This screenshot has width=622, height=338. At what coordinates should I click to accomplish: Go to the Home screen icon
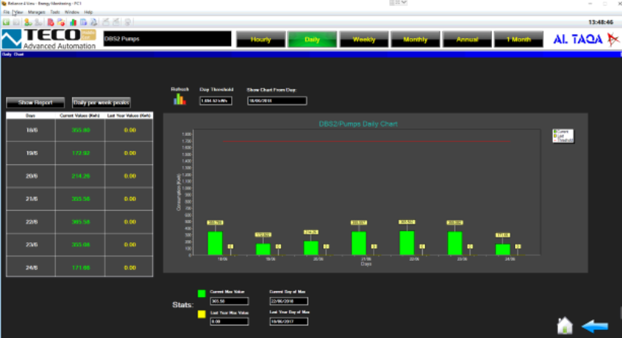pos(566,325)
